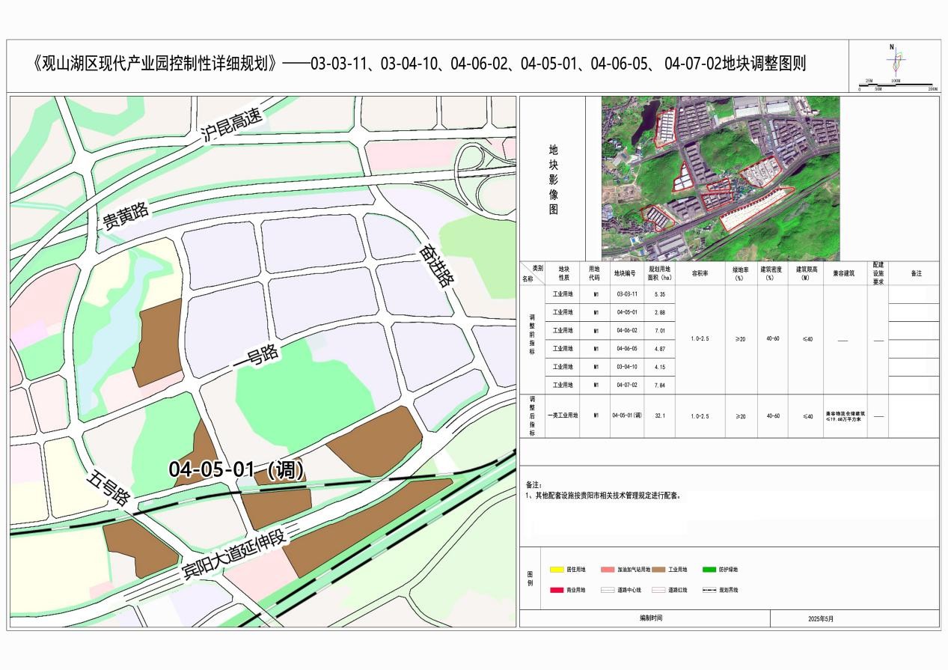This screenshot has width=948, height=670.
Task: Click the 04-05-01（调） parcel label on map
Action: point(236,470)
